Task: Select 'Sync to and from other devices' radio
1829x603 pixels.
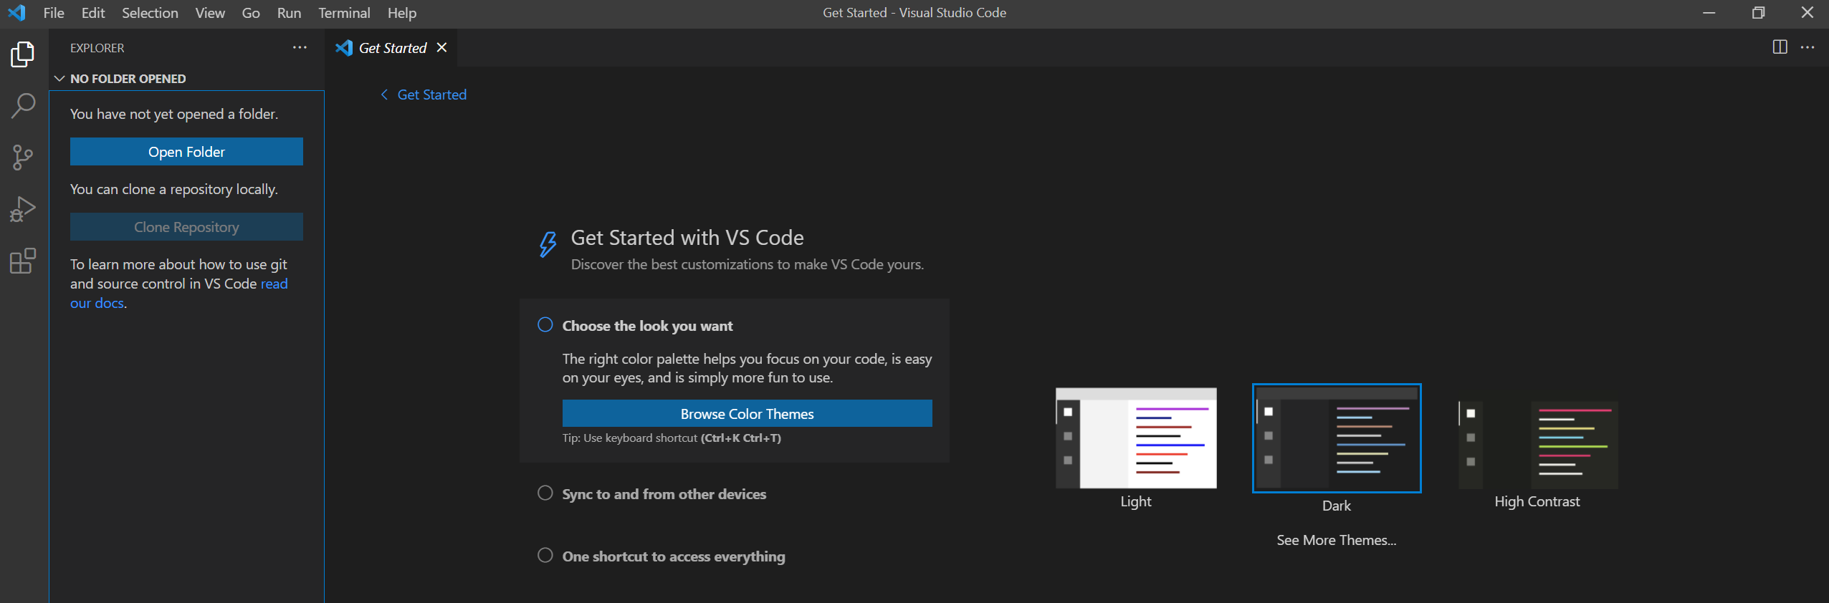Action: coord(545,493)
